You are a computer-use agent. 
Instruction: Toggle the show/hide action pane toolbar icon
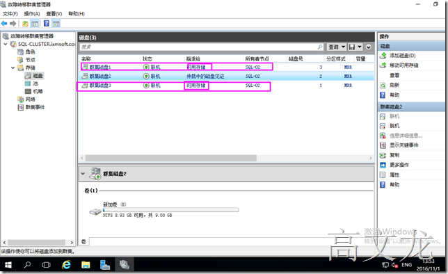coord(56,24)
